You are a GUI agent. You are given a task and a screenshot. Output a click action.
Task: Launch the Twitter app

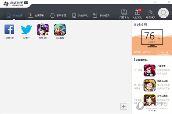point(26,29)
